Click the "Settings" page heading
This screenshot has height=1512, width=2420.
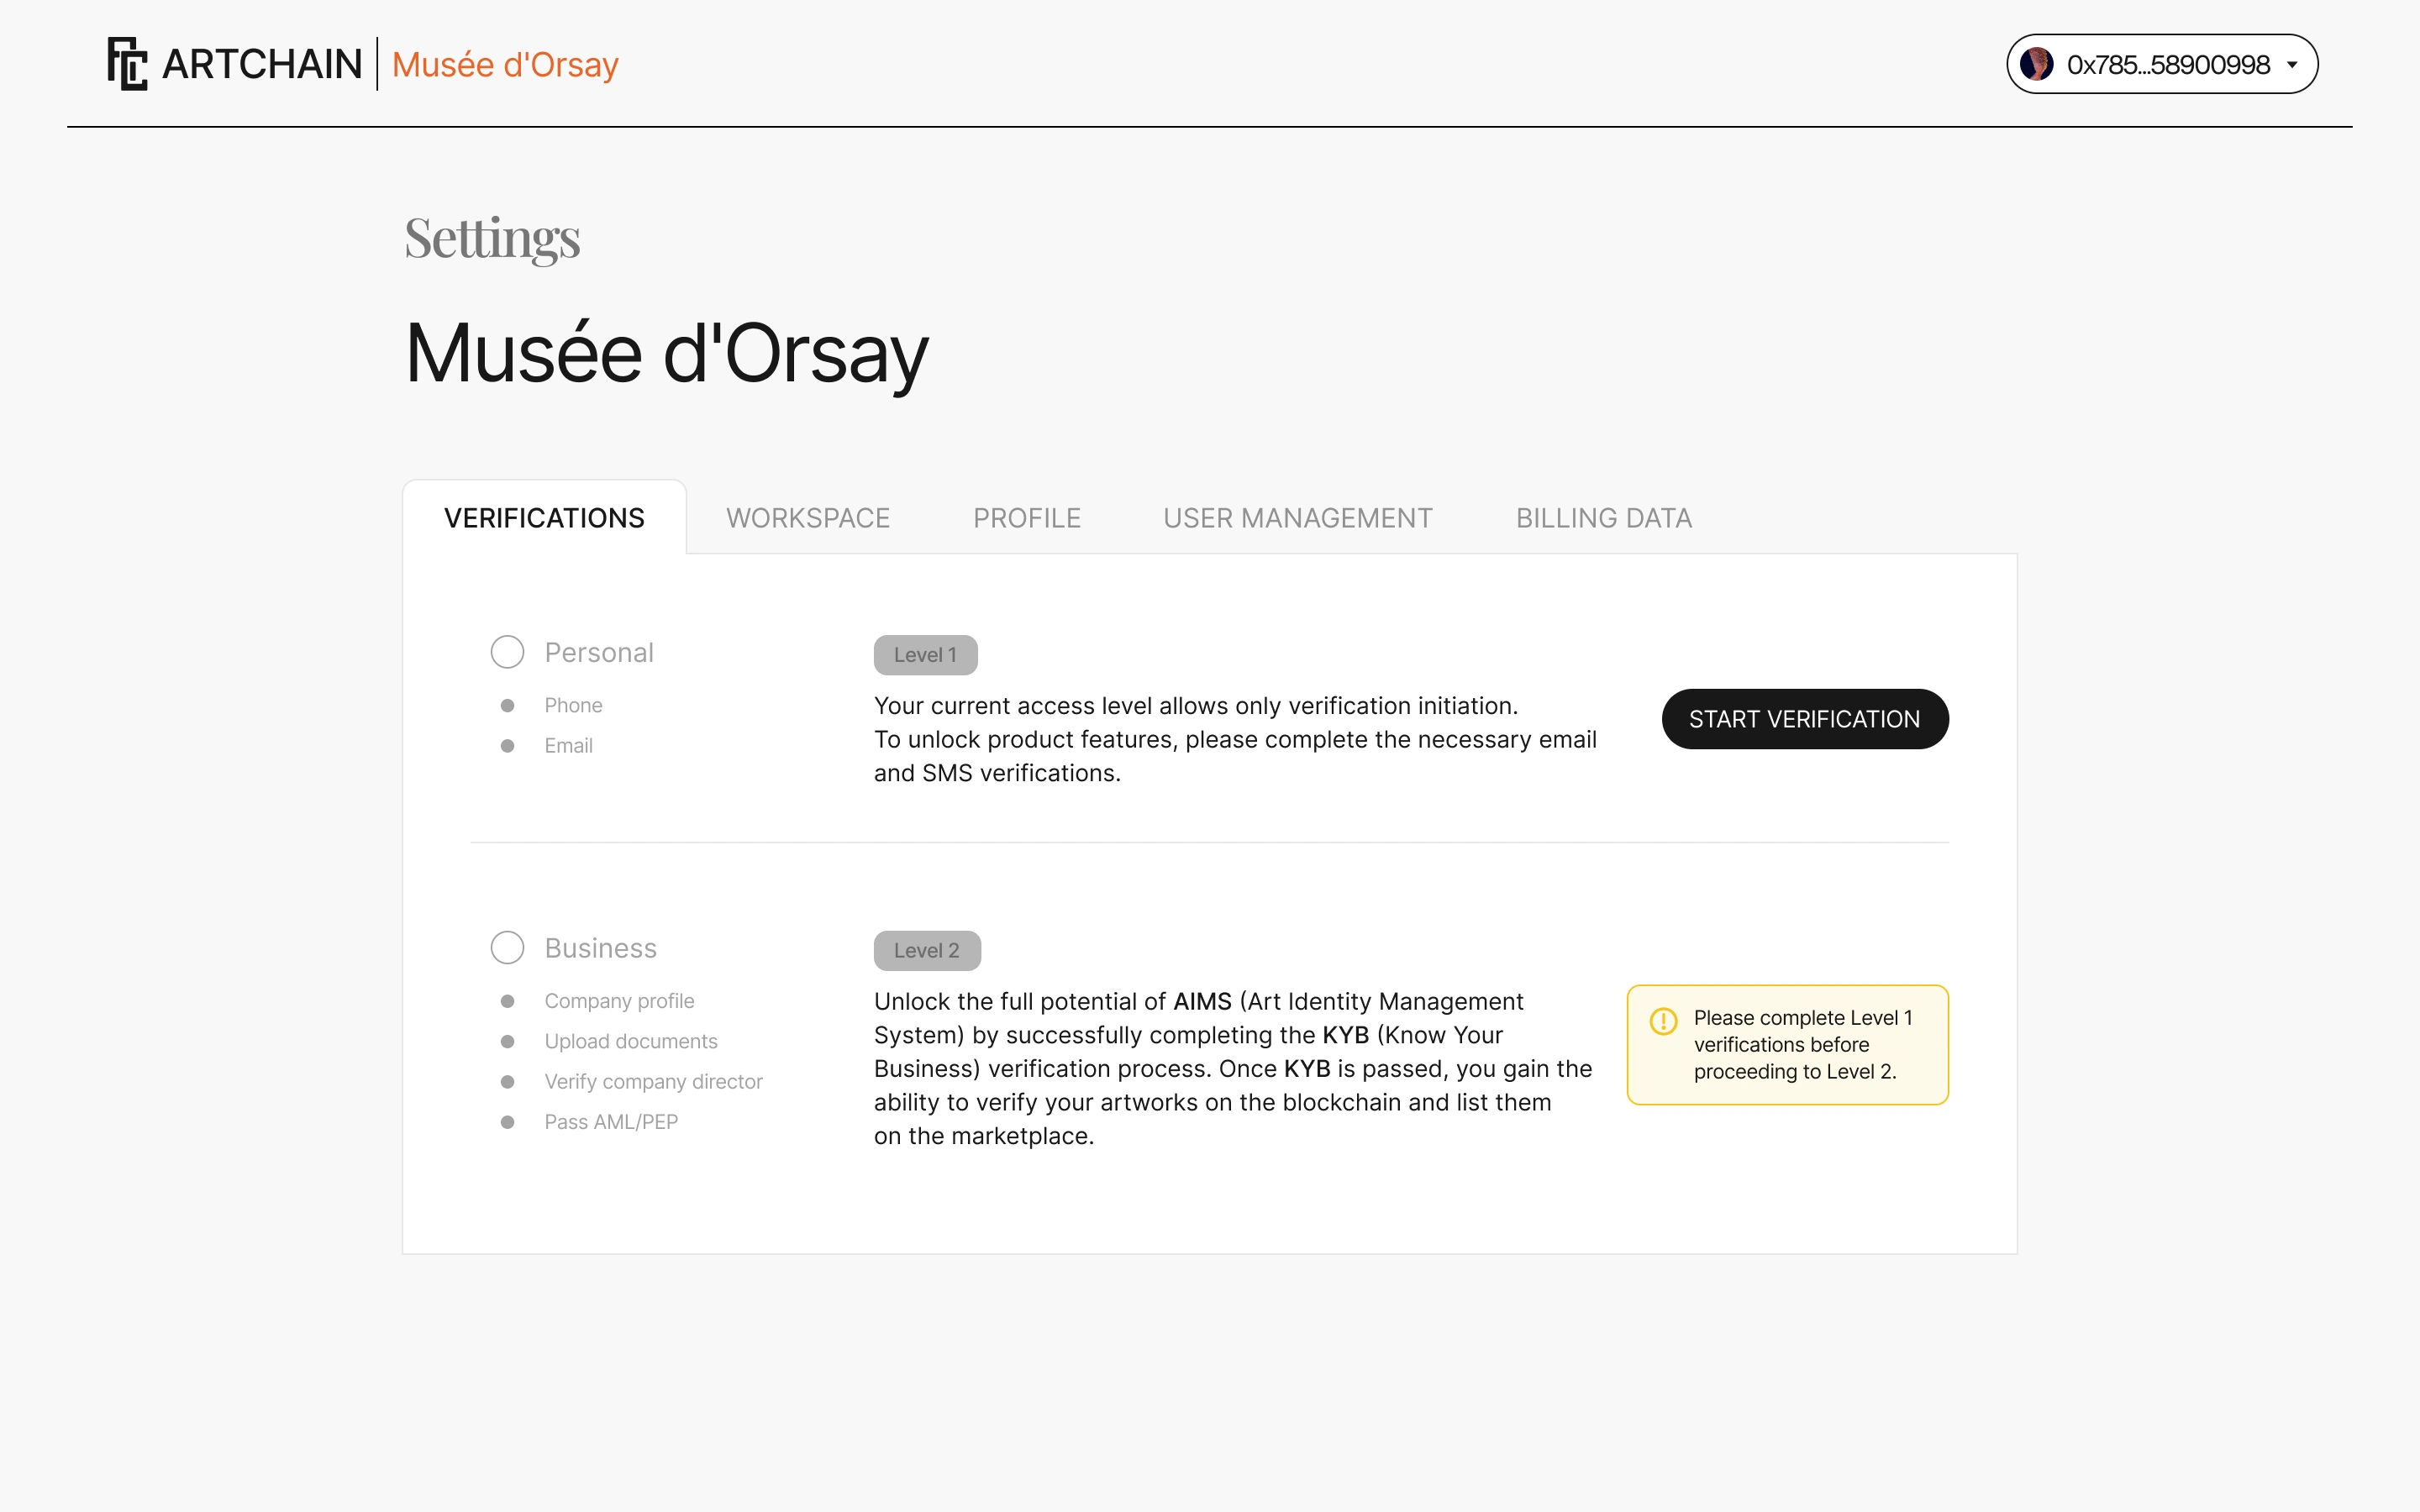pos(492,239)
